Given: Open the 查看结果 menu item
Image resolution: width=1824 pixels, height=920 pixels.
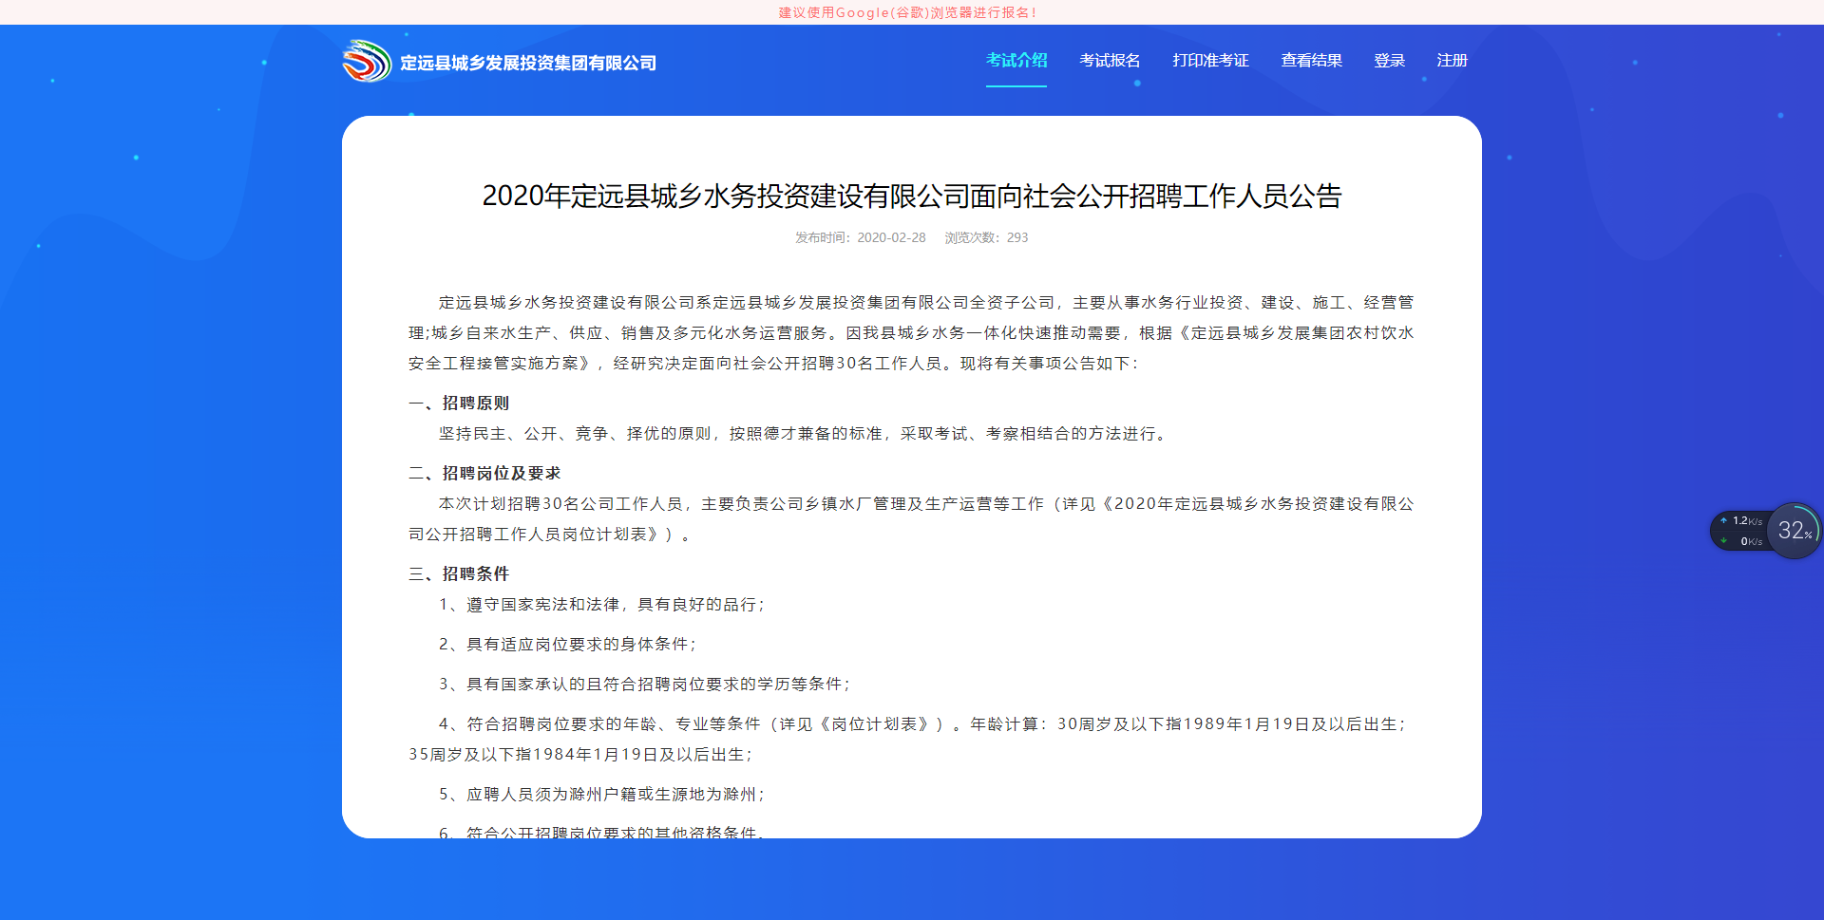Looking at the screenshot, I should 1311,60.
